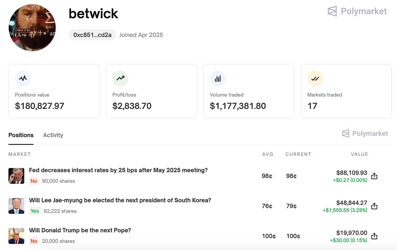Image resolution: width=397 pixels, height=250 pixels.
Task: Click the VALUE column header
Action: [359, 154]
